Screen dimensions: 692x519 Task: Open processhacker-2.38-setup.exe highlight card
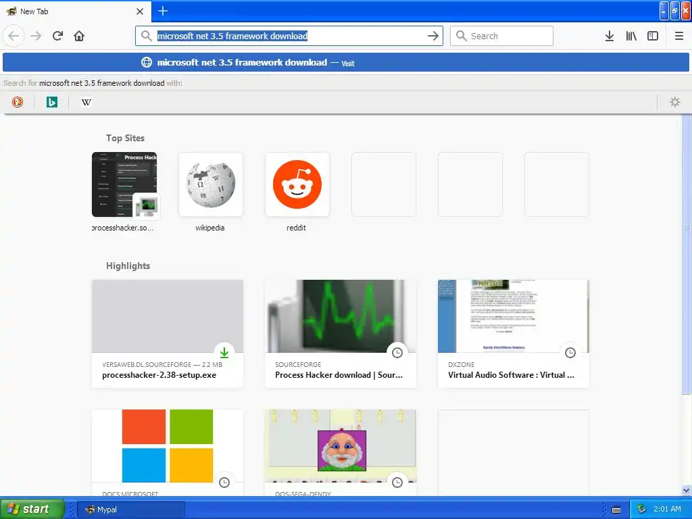[x=168, y=334]
